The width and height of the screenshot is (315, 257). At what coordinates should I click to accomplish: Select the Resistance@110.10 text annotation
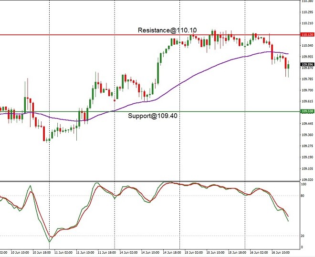click(x=167, y=30)
